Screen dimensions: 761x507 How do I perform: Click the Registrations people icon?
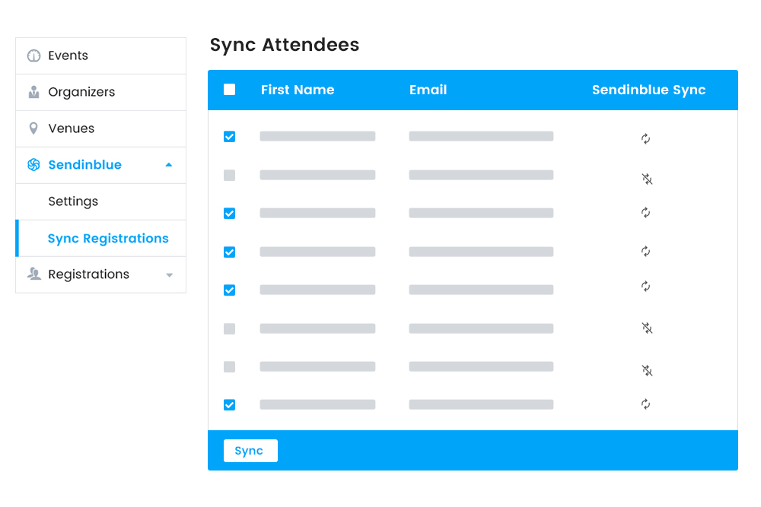(33, 274)
